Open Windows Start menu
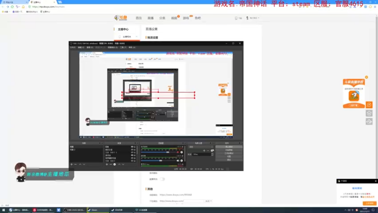 click(3, 210)
